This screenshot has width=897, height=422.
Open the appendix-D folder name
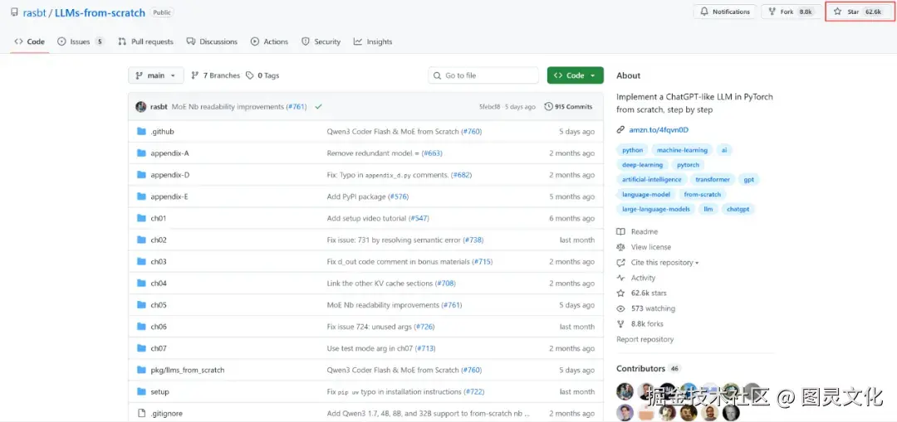[169, 175]
